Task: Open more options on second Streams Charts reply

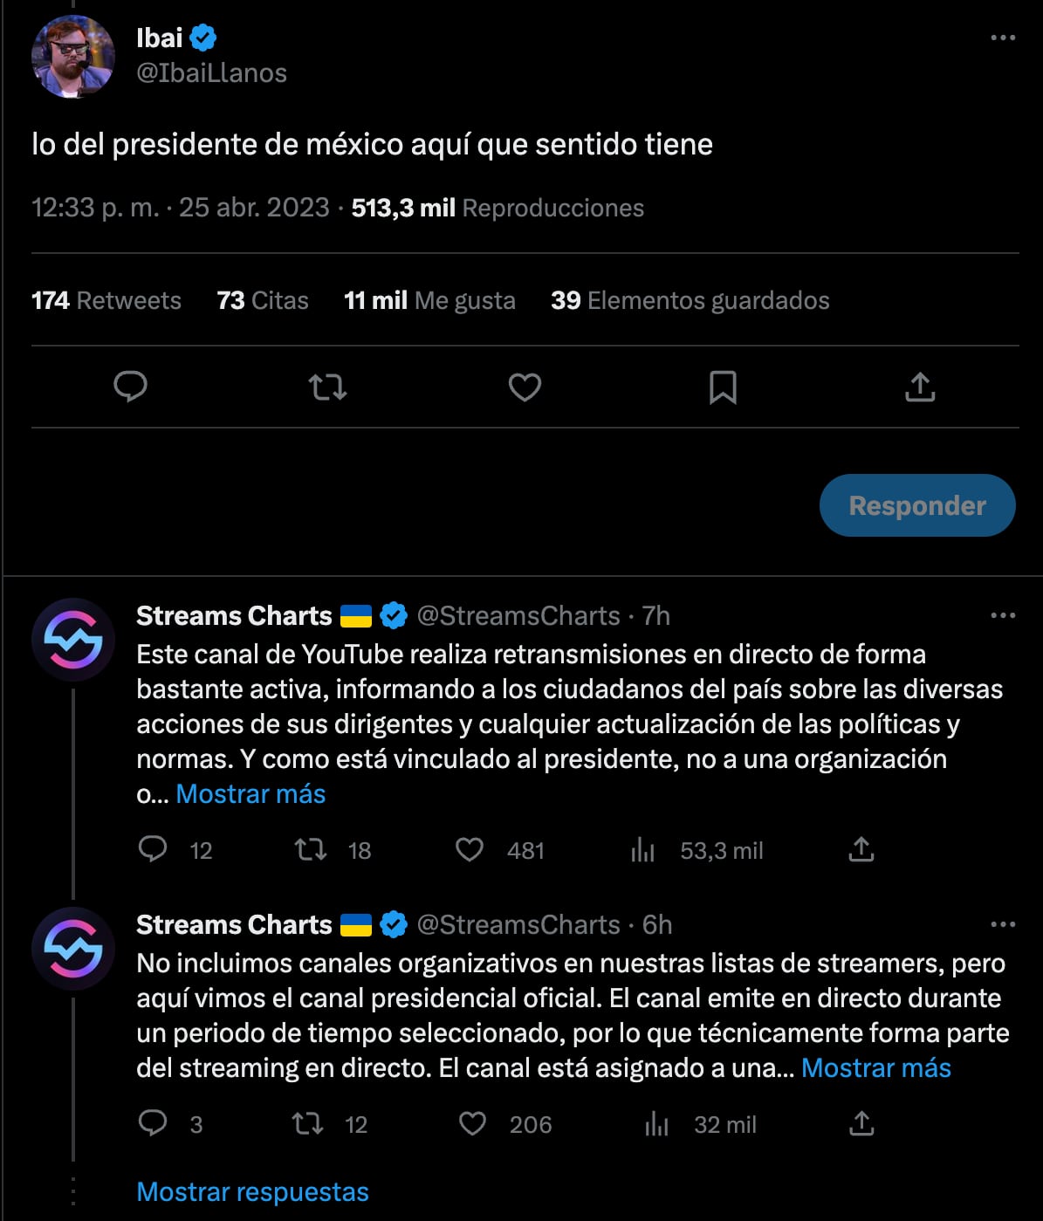Action: pyautogui.click(x=1003, y=925)
